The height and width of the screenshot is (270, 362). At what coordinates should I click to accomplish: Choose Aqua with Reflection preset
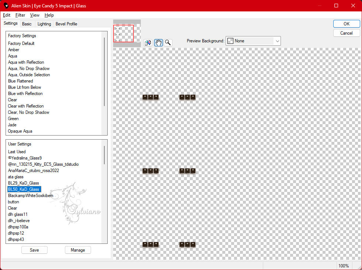click(x=26, y=62)
